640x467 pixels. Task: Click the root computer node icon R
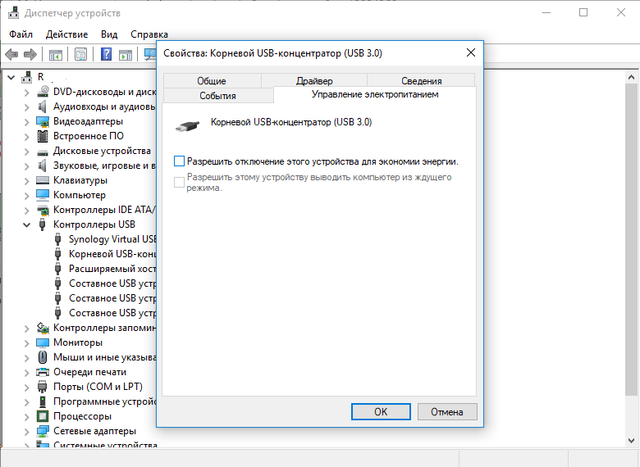[x=27, y=77]
